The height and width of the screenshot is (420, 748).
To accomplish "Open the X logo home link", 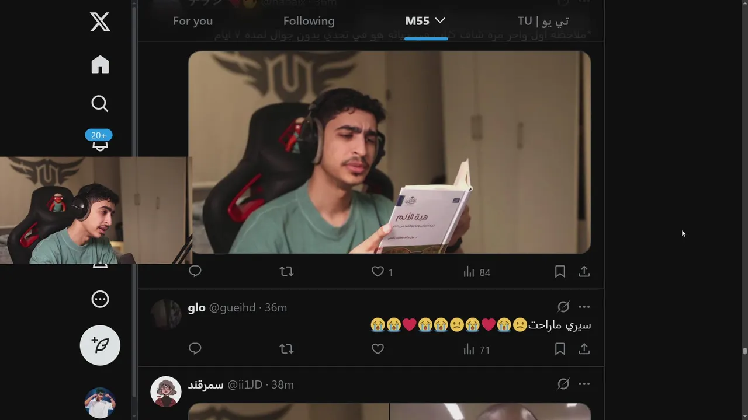I will (100, 22).
